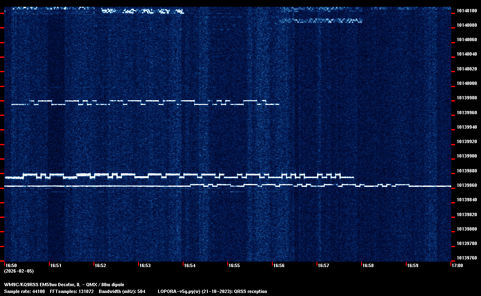Click the 16:59 time axis label

click(413, 265)
